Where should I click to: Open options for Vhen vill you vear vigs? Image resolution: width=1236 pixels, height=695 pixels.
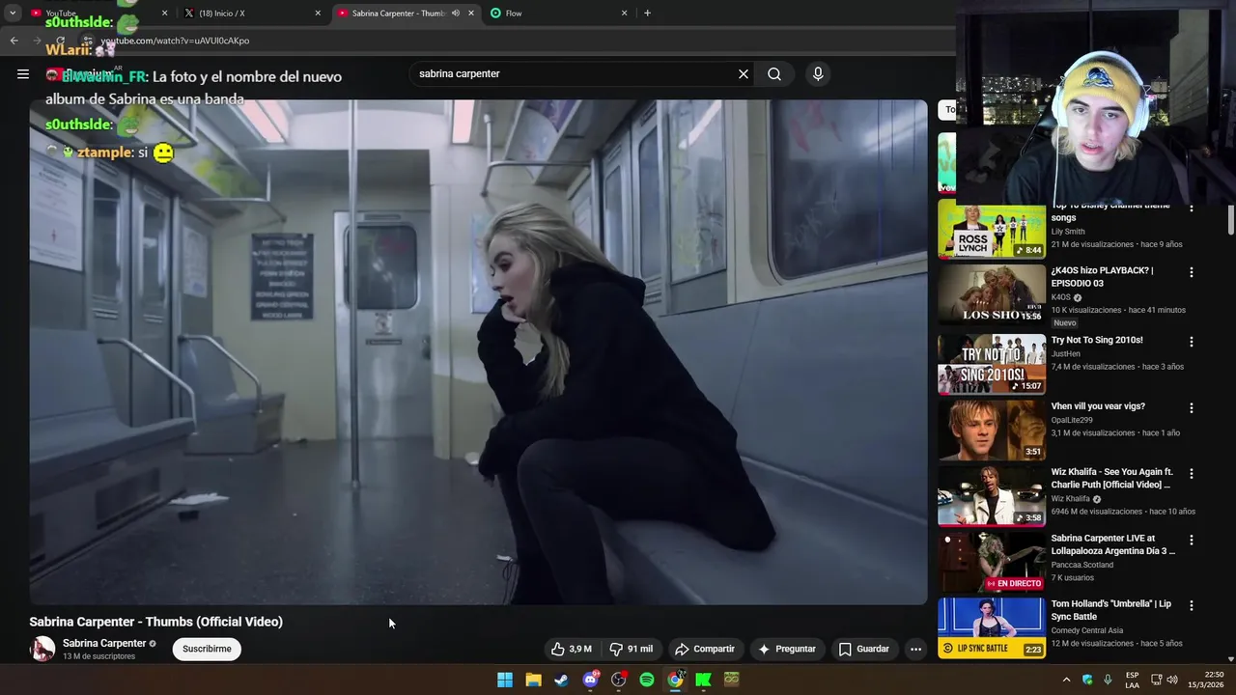click(x=1192, y=408)
